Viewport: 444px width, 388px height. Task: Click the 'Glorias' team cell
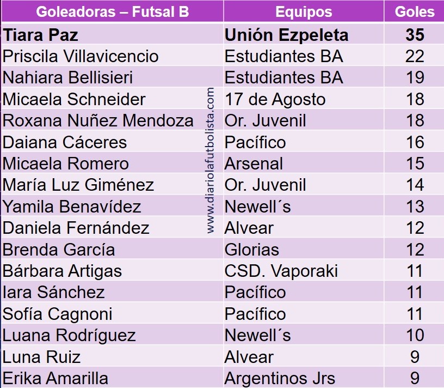[251, 250]
